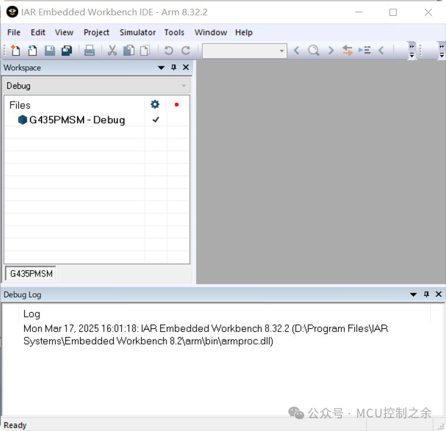
Task: Click the red dot column header
Action: coord(177,105)
